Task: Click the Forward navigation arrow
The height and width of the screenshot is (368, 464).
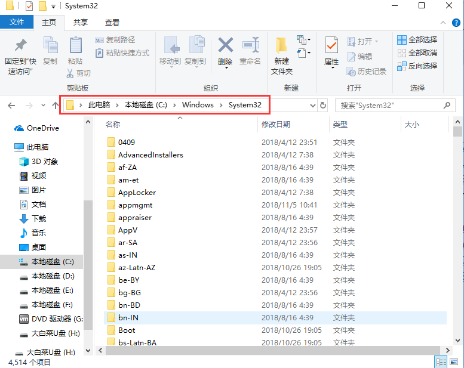Action: pyautogui.click(x=29, y=106)
